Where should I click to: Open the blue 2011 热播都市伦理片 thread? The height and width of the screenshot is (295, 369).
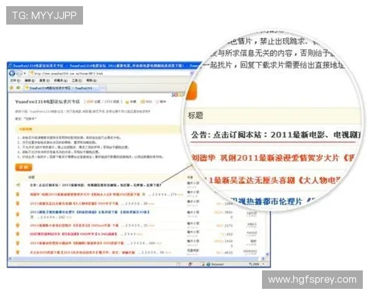click(89, 212)
